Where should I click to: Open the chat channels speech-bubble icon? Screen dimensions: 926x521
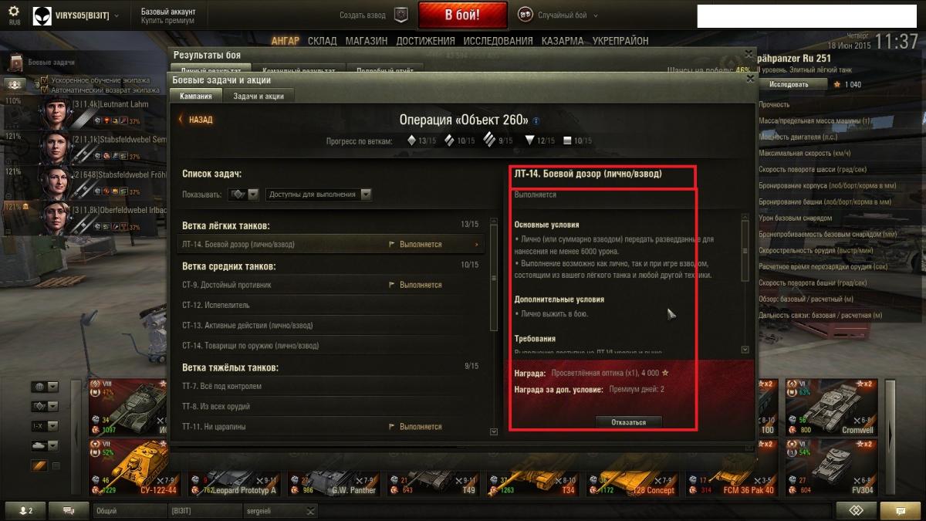tap(69, 510)
